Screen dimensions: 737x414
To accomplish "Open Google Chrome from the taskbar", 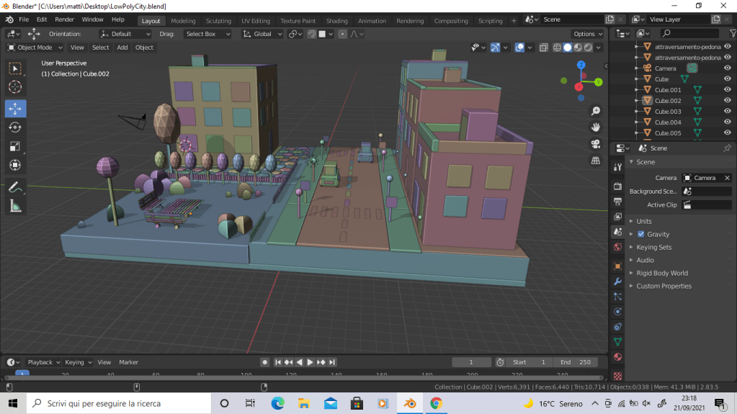I will (x=436, y=403).
